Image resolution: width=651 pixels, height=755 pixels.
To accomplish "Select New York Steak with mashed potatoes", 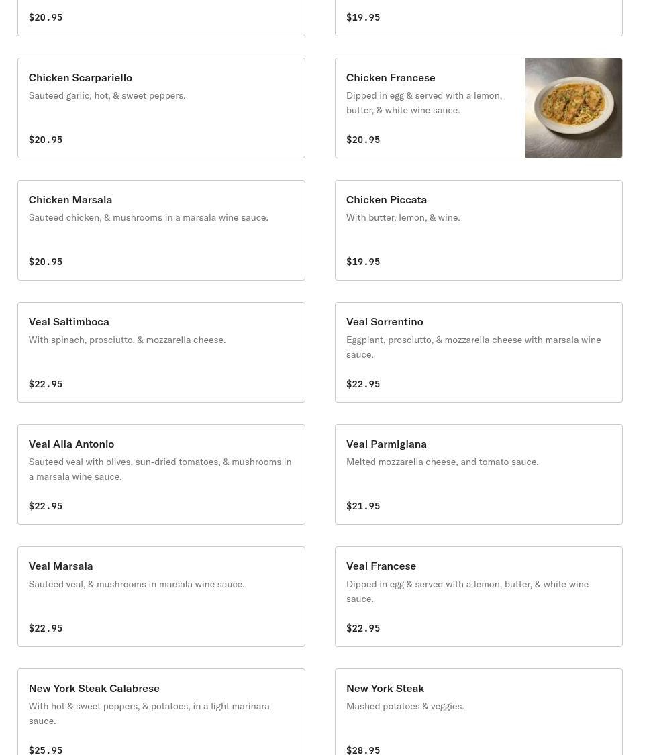I will [479, 713].
